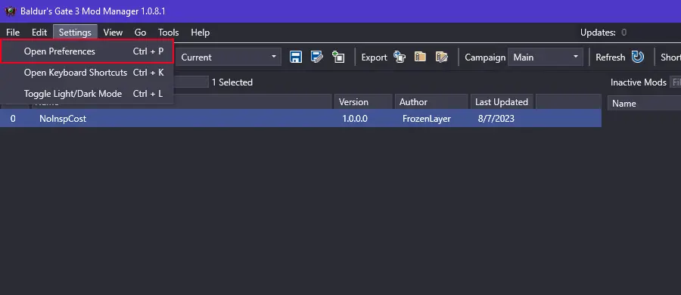Click the active mods filter field
681x295 pixels.
[191, 82]
